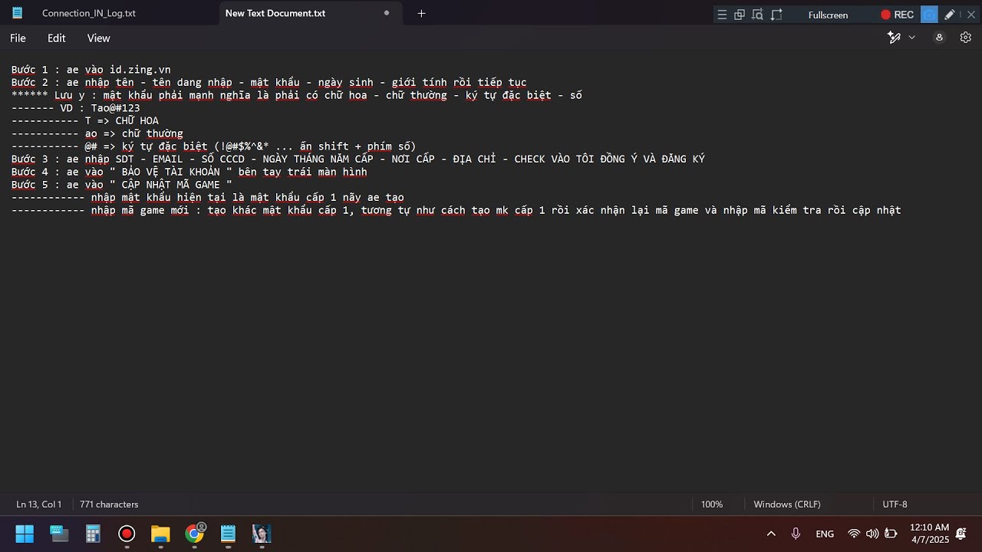Click the Notepad taskbar icon
Screen dimensions: 982x552
(x=228, y=534)
